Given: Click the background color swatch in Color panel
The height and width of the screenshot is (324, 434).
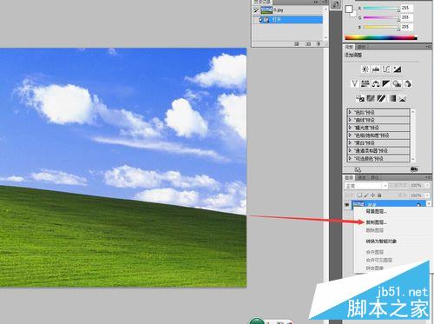Looking at the screenshot, I should tap(353, 14).
